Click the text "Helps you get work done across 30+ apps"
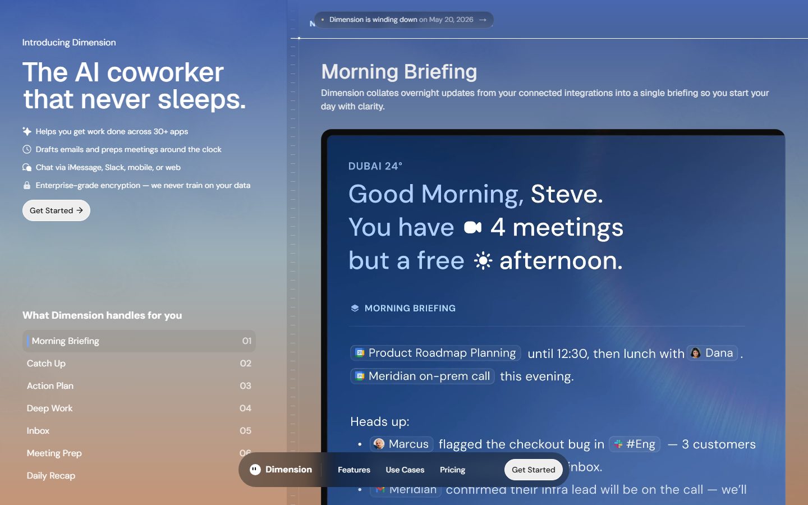This screenshot has height=505, width=808. [x=112, y=131]
